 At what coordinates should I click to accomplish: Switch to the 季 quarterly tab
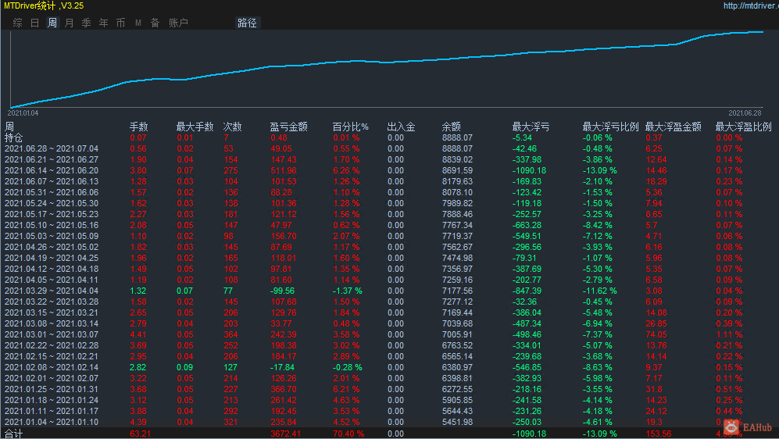coord(87,23)
